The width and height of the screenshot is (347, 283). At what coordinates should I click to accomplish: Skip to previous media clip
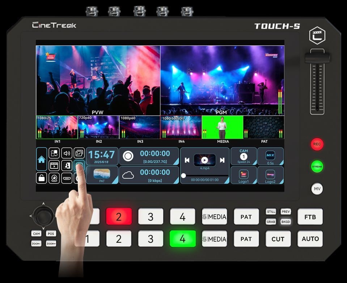pyautogui.click(x=187, y=160)
